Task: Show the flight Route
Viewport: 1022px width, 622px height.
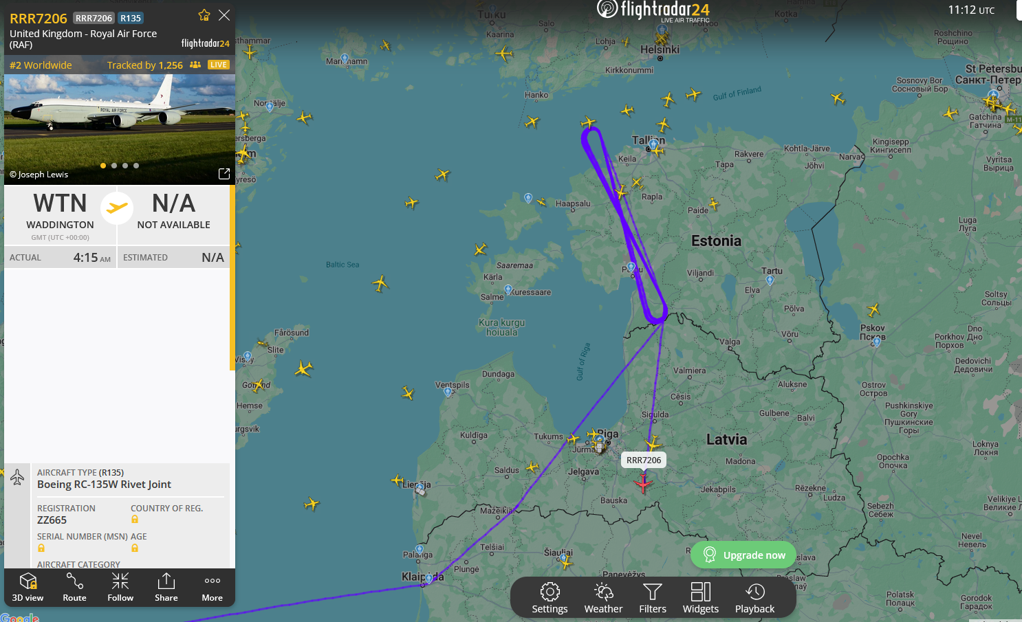Action: click(x=74, y=587)
